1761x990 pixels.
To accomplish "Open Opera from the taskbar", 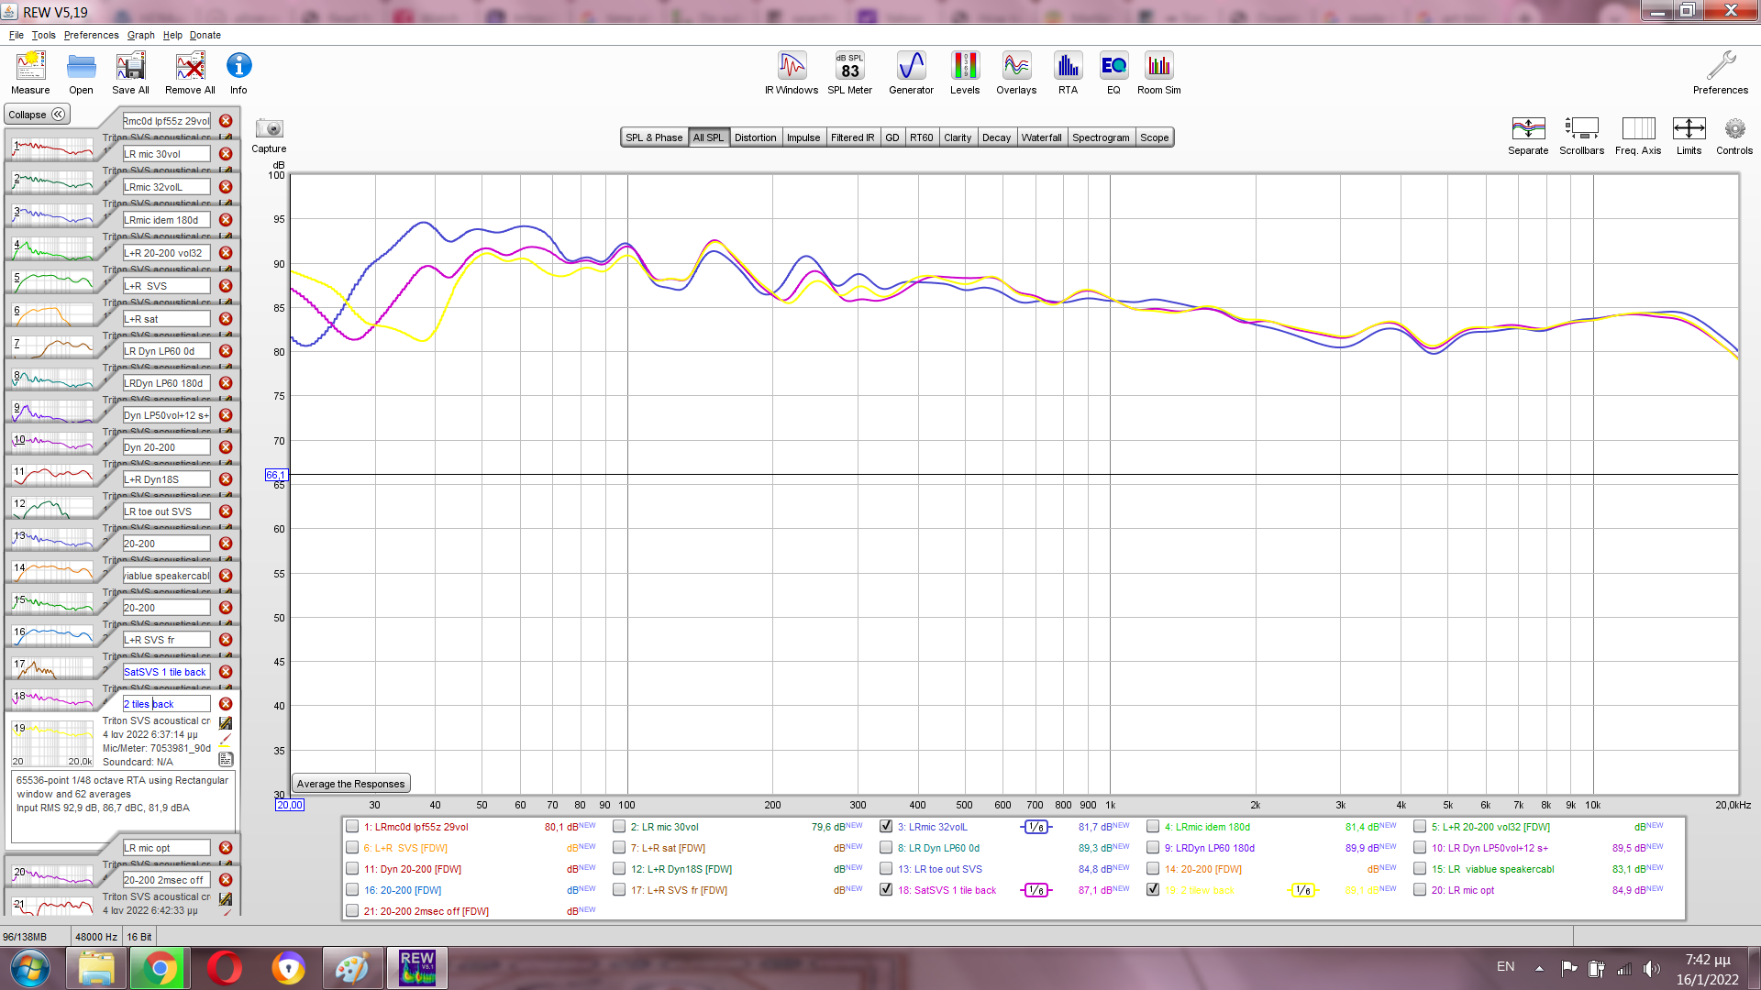I will point(224,968).
